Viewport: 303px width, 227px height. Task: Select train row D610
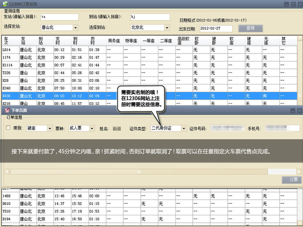click(x=149, y=204)
